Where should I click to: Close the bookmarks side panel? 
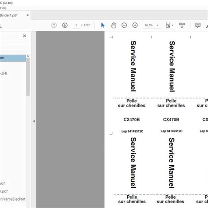click(25, 36)
